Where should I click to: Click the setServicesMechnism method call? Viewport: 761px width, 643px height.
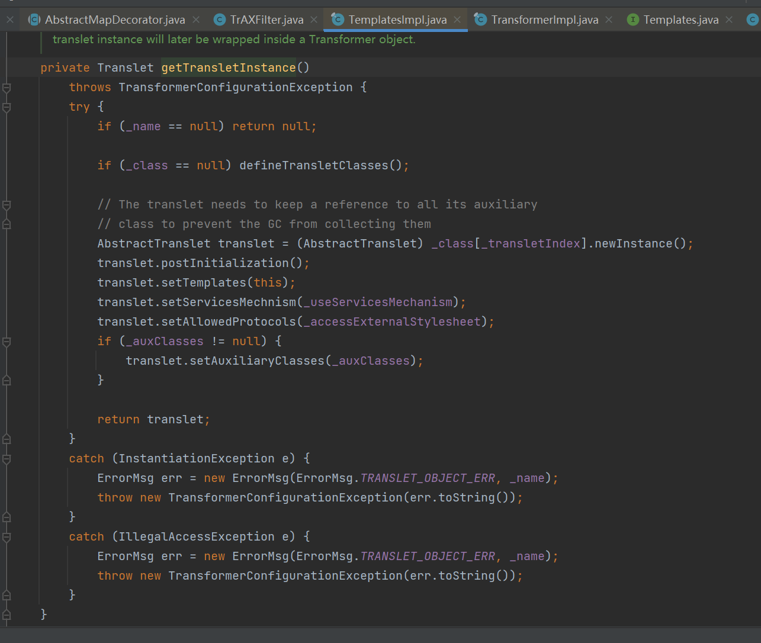click(x=229, y=302)
